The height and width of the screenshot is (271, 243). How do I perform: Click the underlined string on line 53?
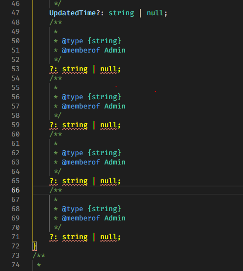pyautogui.click(x=75, y=69)
